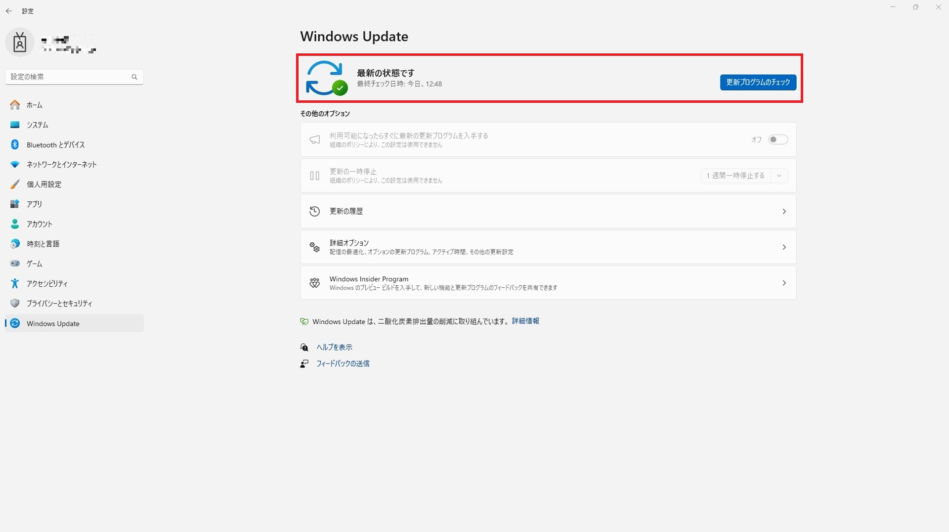Click the history clock icon for 更新の履歴
Viewport: 949px width, 532px height.
[x=315, y=211]
